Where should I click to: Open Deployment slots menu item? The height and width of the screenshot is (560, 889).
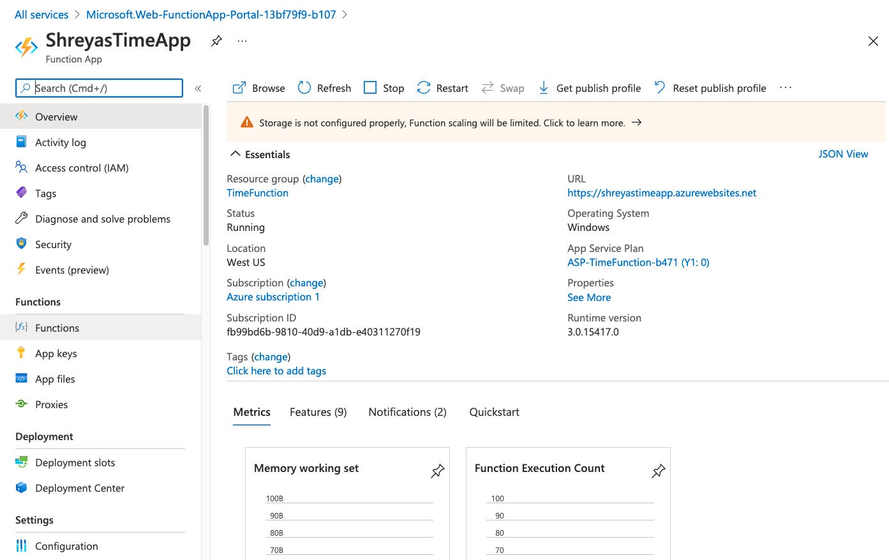[x=100, y=462]
